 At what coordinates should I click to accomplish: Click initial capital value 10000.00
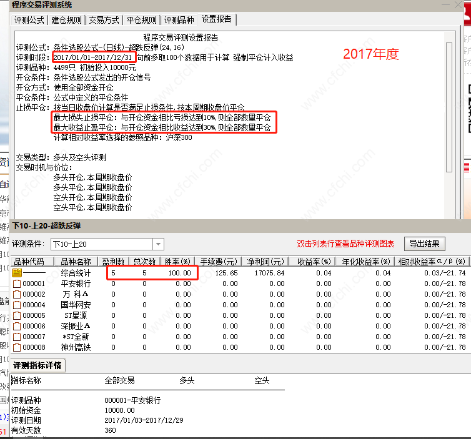point(119,410)
